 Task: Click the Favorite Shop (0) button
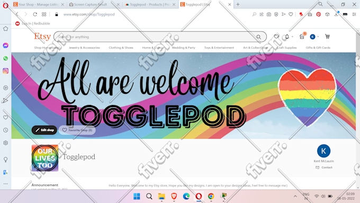[x=77, y=130]
